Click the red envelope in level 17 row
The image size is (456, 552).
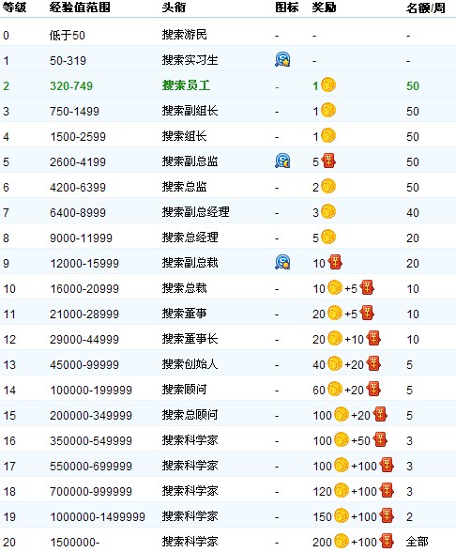(387, 465)
